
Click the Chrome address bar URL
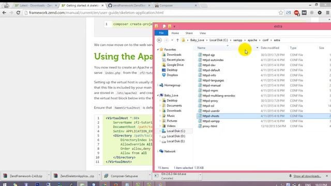(96, 12)
